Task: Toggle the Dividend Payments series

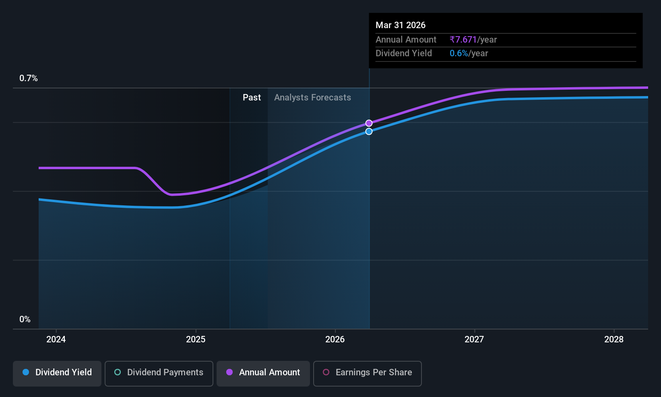Action: [x=159, y=373]
